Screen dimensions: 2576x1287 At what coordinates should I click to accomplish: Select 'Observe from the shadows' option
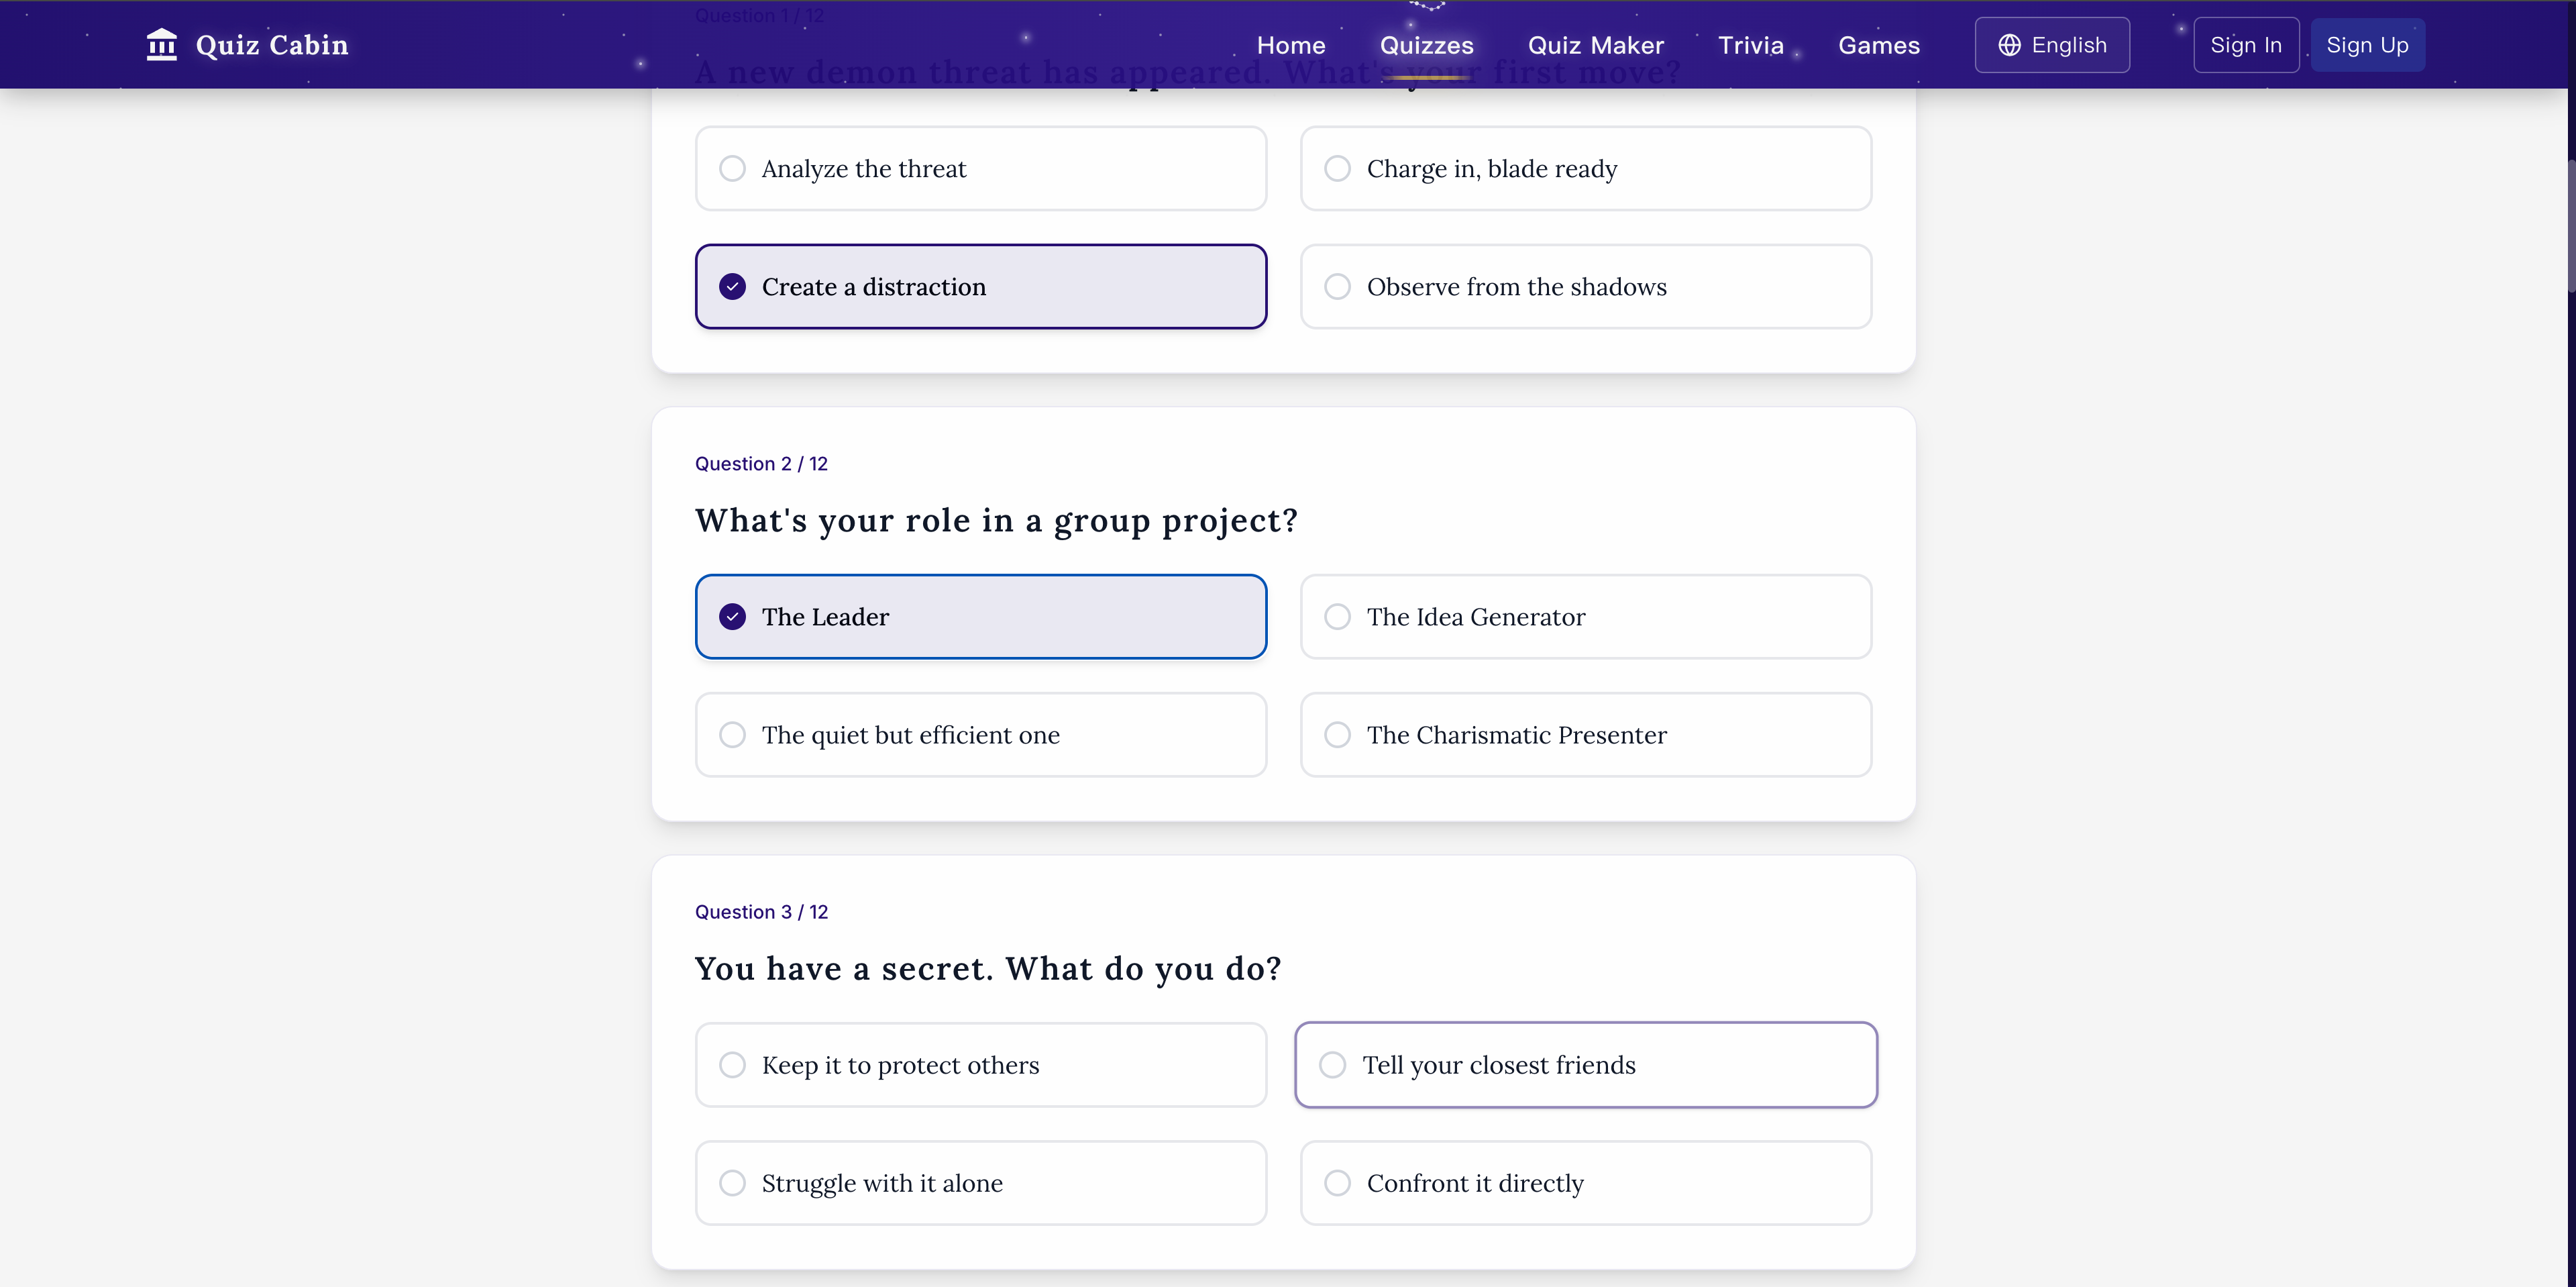[x=1586, y=286]
